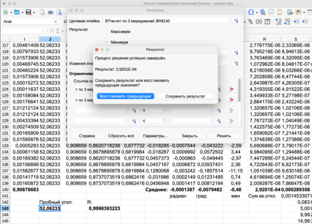Screen dimensions: 312x224
Task: Click cell with 0,90876683 in row 140
Action: click(x=24, y=190)
